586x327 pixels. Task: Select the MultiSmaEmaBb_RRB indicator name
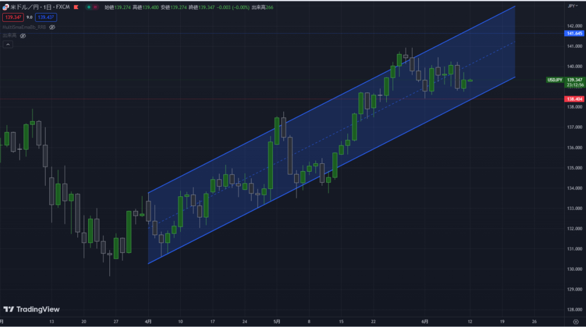[x=24, y=27]
